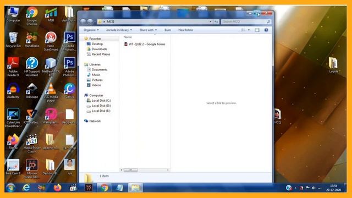This screenshot has height=198, width=352.
Task: Toggle the preview pane button
Action: 257,30
